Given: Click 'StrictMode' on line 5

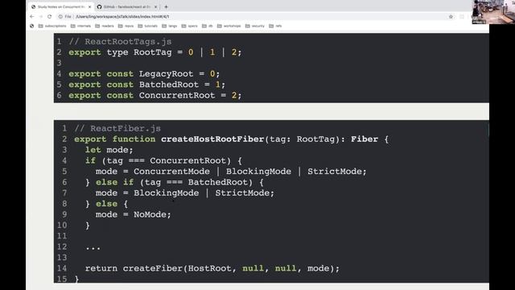Looking at the screenshot, I should (x=335, y=172).
